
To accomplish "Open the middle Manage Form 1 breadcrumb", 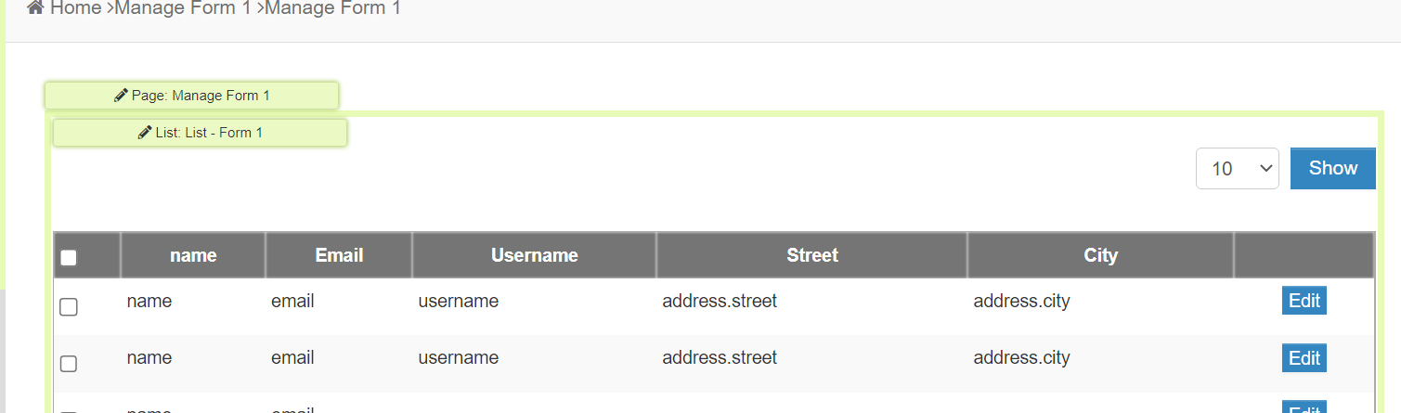I will pos(183,8).
